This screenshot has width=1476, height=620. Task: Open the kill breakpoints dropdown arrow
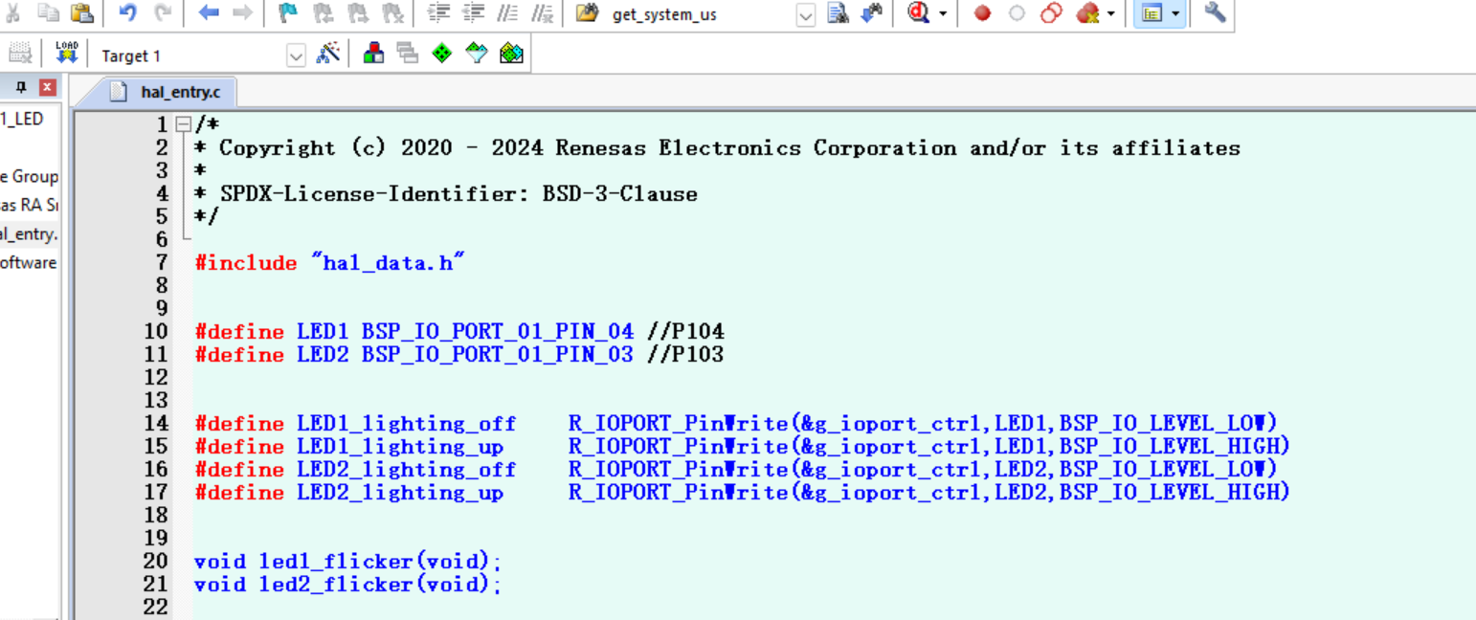pos(1110,13)
